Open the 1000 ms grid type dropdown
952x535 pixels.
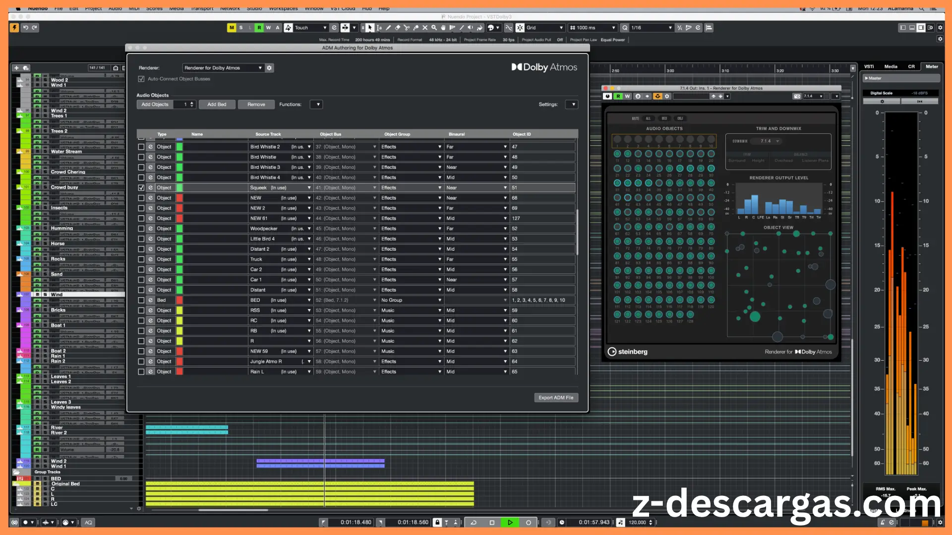pyautogui.click(x=593, y=28)
